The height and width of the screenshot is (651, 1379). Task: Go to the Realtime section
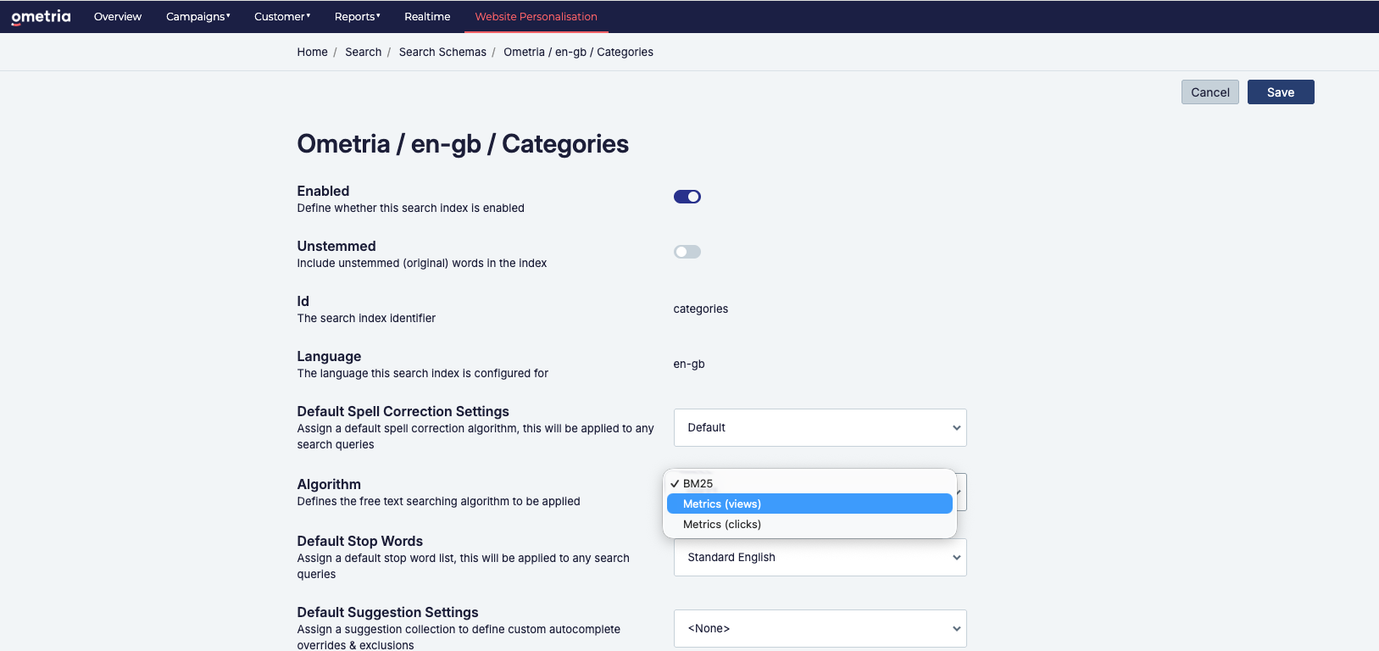427,17
